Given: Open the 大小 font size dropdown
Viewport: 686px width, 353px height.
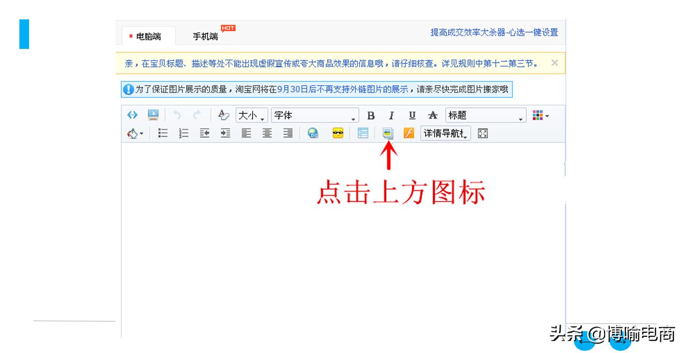Looking at the screenshot, I should pos(250,115).
